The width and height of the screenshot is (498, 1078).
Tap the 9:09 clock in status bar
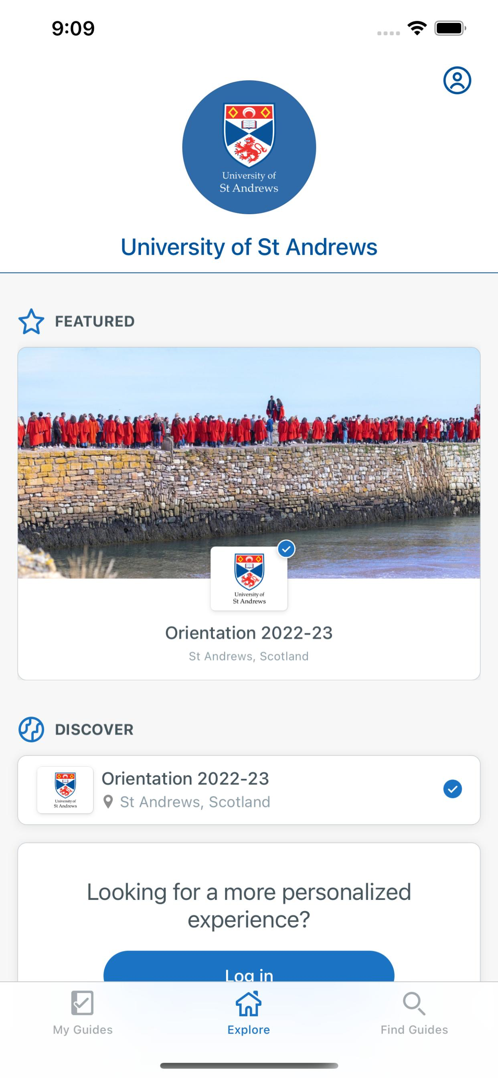pyautogui.click(x=73, y=28)
